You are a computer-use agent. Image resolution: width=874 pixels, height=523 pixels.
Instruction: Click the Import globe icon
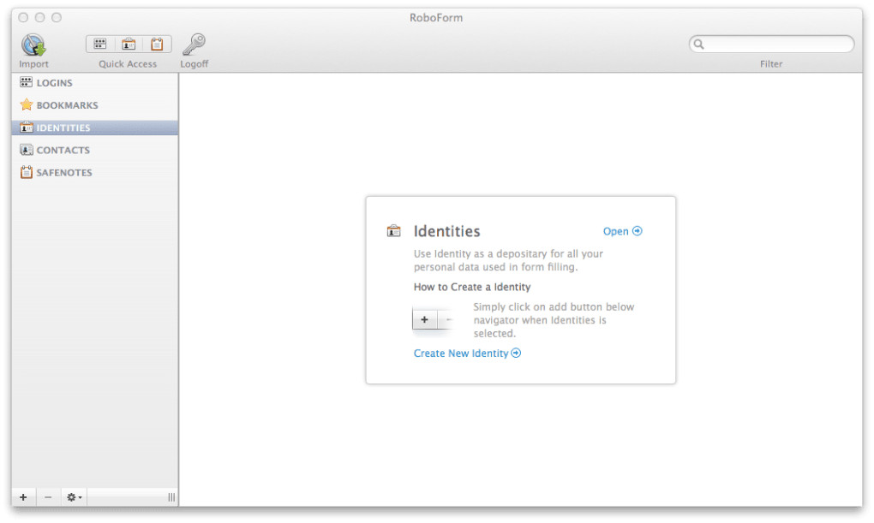[x=33, y=45]
